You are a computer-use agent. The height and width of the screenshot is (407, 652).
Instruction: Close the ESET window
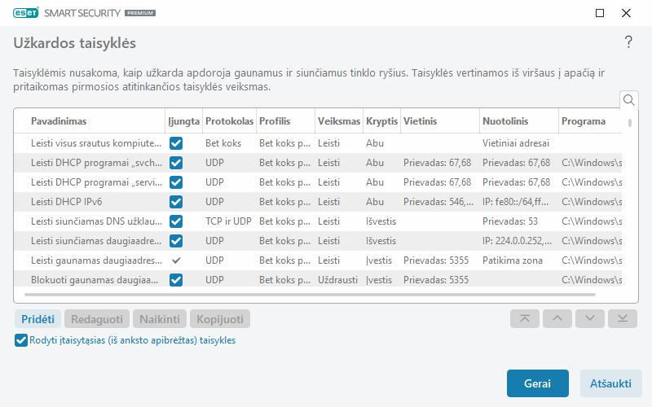626,13
